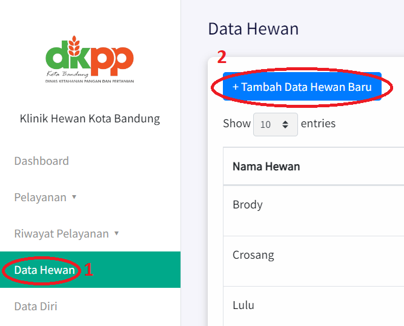Select the Lulu row
404x326 pixels.
point(243,305)
